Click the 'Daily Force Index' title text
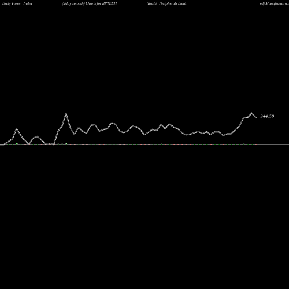 17,3
